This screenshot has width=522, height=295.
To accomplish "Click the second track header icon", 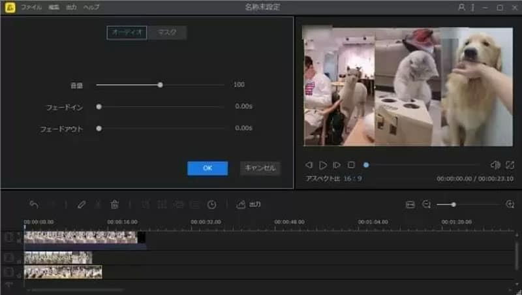I will [9, 257].
